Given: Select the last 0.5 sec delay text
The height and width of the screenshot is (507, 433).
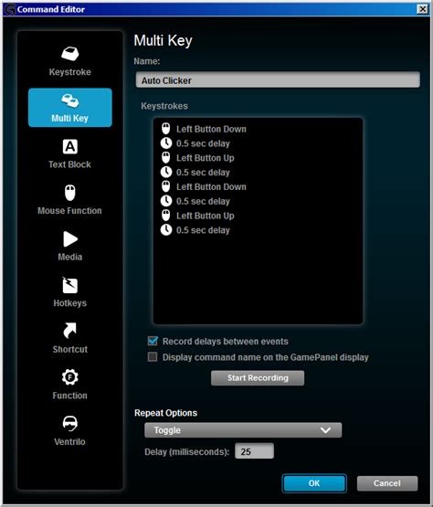Looking at the screenshot, I should [x=203, y=230].
